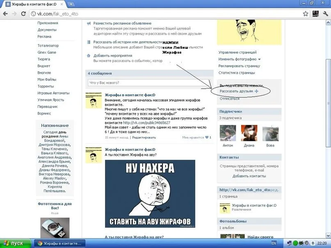The height and width of the screenshot is (248, 331).
Task: Open Многиле in the left sidebar
Action: coord(44,73)
